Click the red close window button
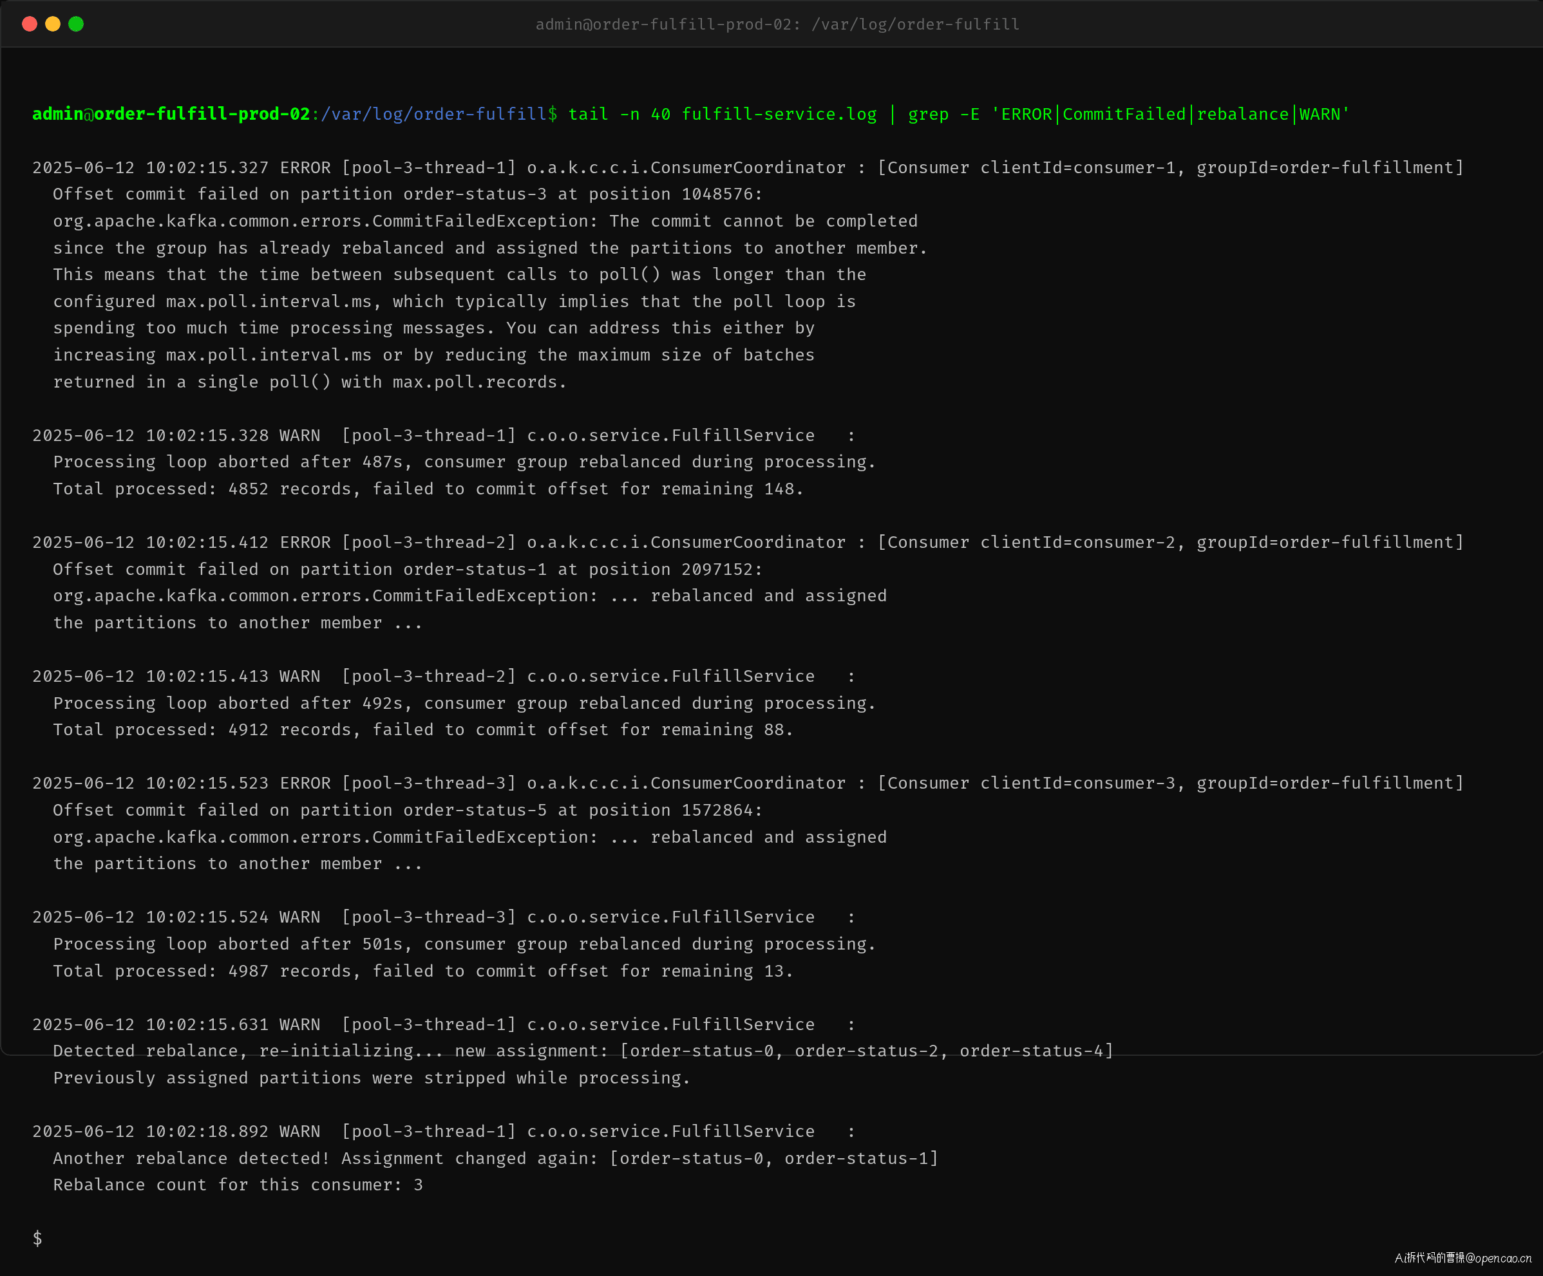The height and width of the screenshot is (1276, 1543). pyautogui.click(x=30, y=24)
